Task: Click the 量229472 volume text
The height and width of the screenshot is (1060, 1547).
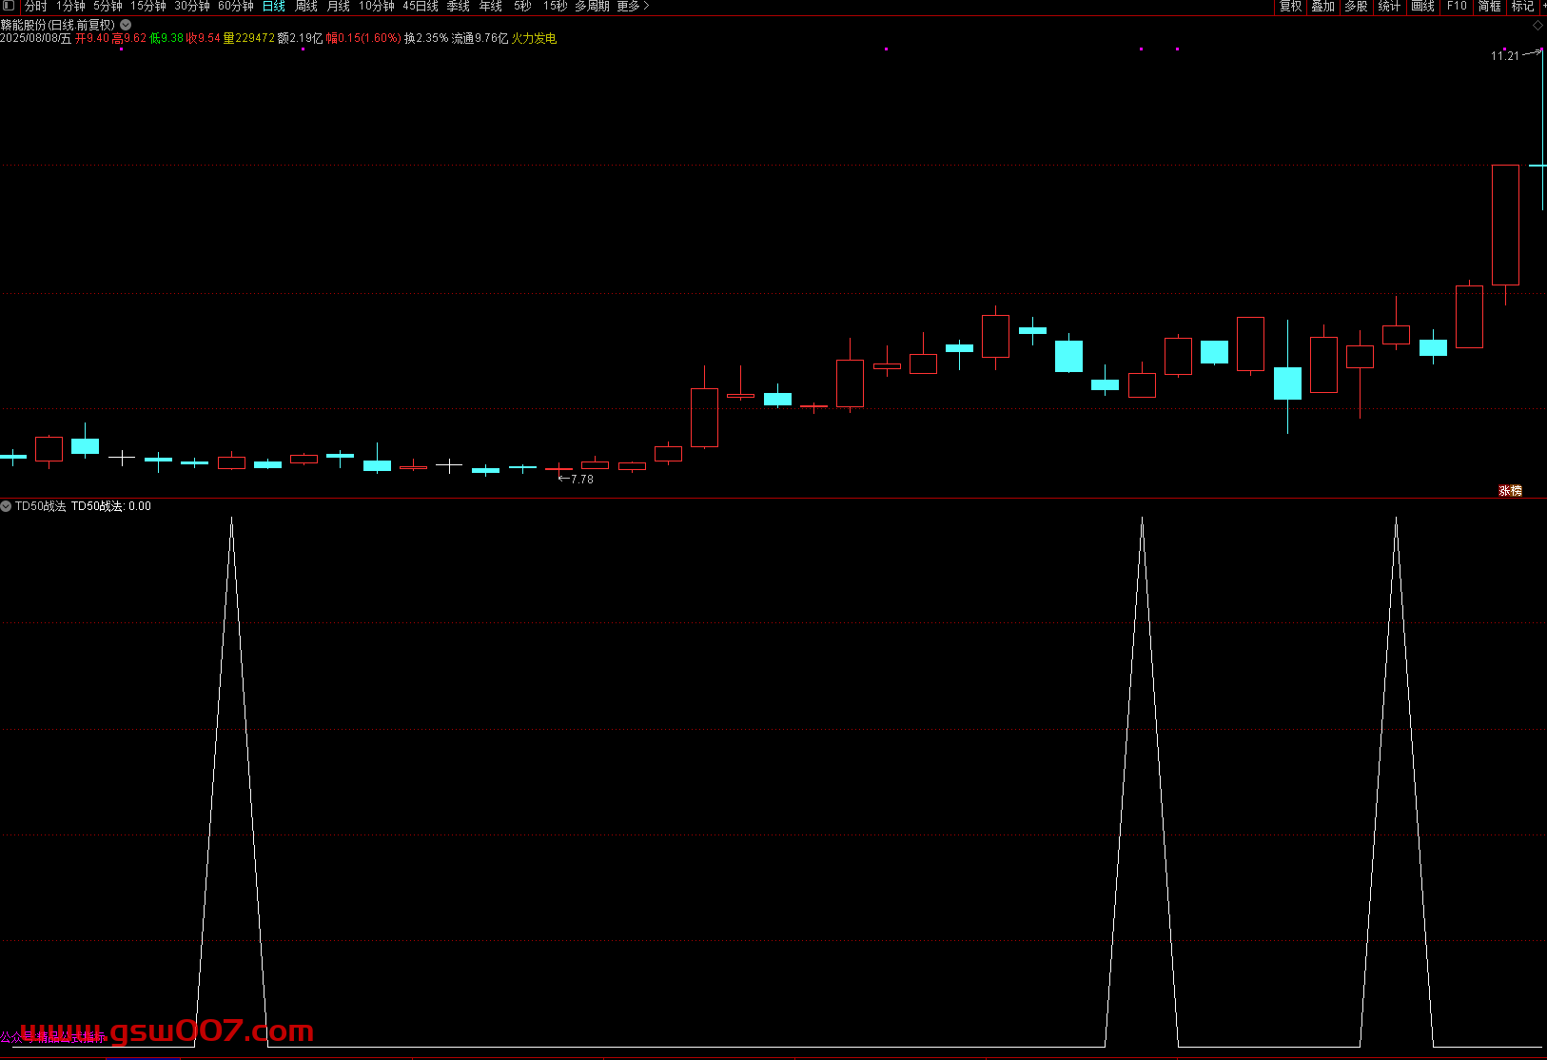Action: (x=248, y=39)
